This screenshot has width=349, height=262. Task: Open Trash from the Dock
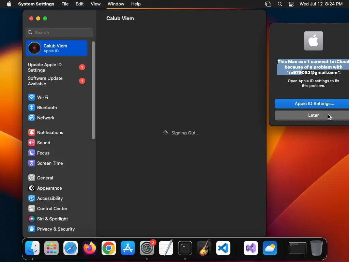(x=317, y=248)
